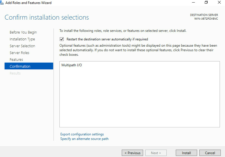The height and width of the screenshot is (157, 225).
Task: Close the wizard window
Action: (x=219, y=3)
